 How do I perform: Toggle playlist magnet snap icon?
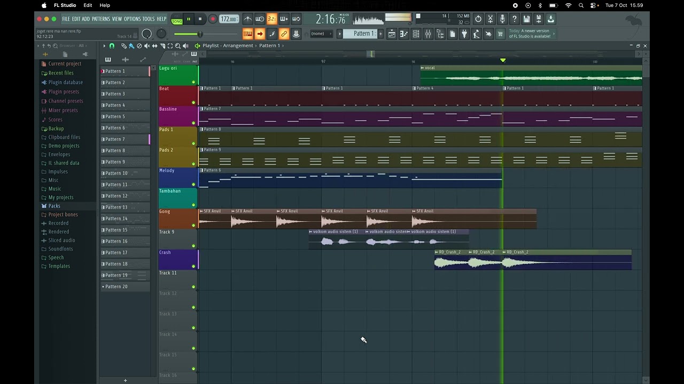[x=112, y=46]
